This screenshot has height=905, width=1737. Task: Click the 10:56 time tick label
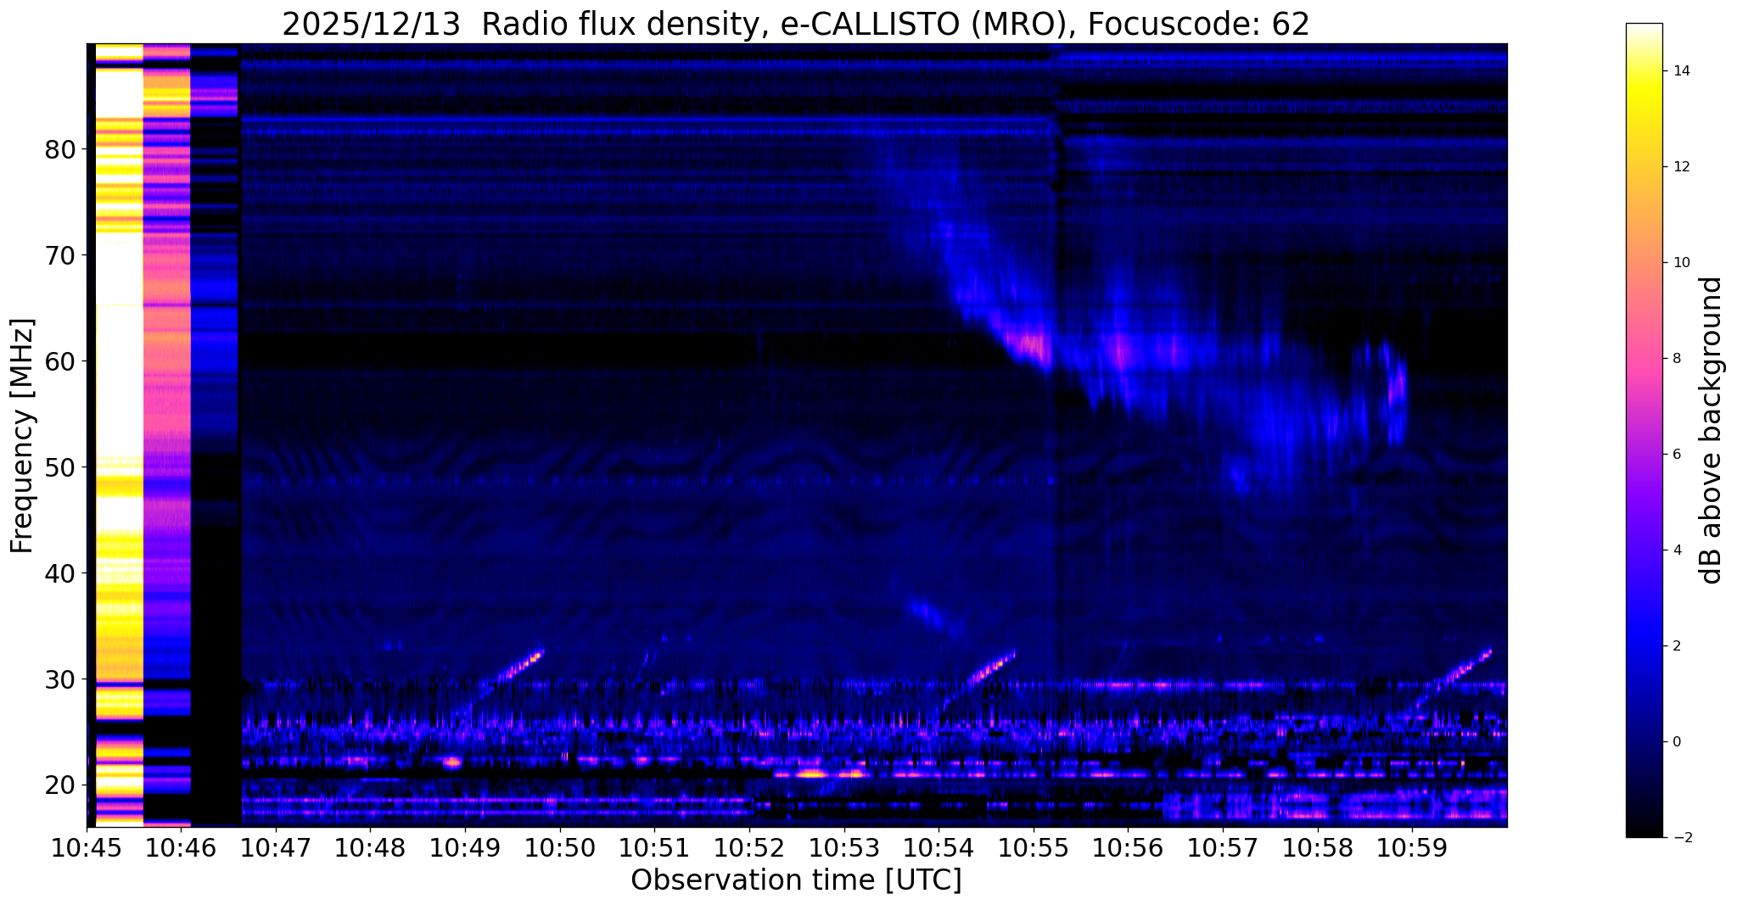1128,848
